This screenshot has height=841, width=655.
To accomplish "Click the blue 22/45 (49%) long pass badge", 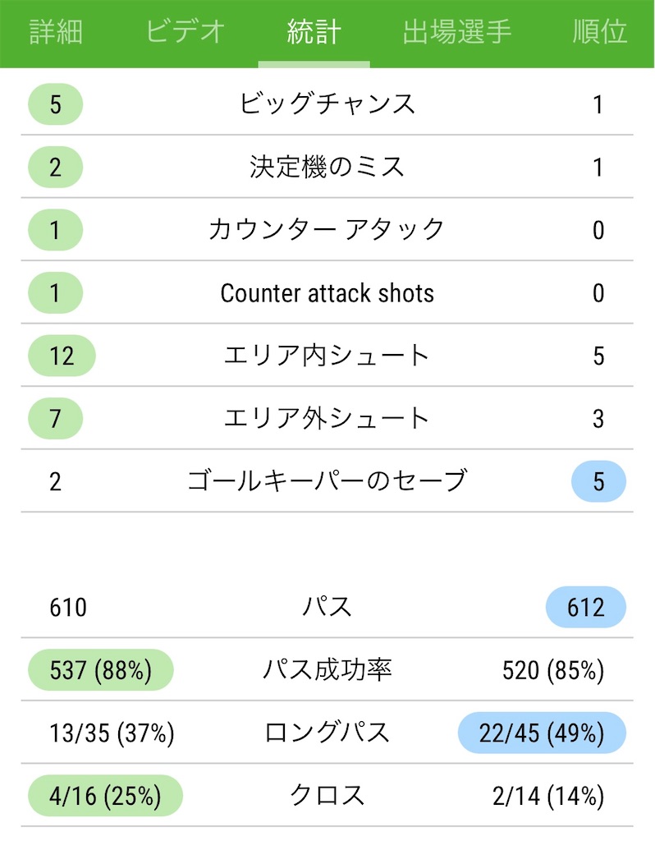I will pyautogui.click(x=542, y=733).
